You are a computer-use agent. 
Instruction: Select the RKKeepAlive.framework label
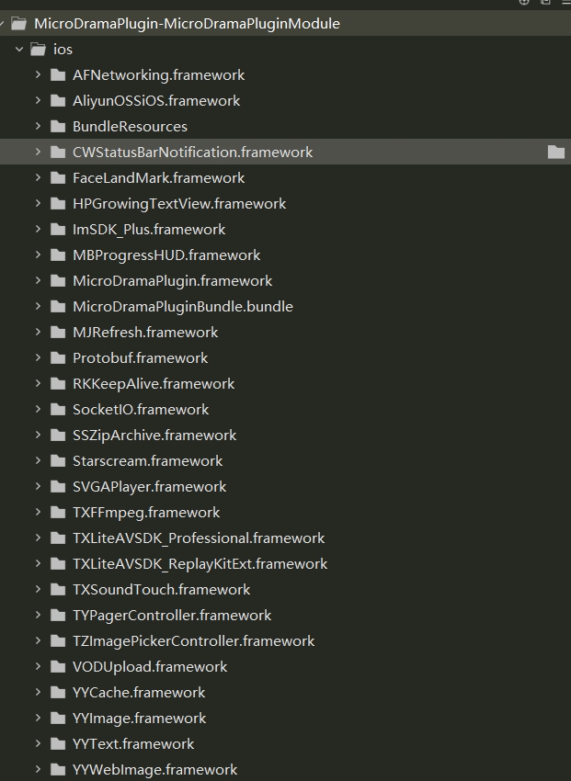click(x=154, y=384)
